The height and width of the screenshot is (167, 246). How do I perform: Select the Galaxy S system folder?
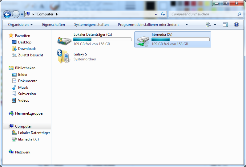[x=80, y=54]
